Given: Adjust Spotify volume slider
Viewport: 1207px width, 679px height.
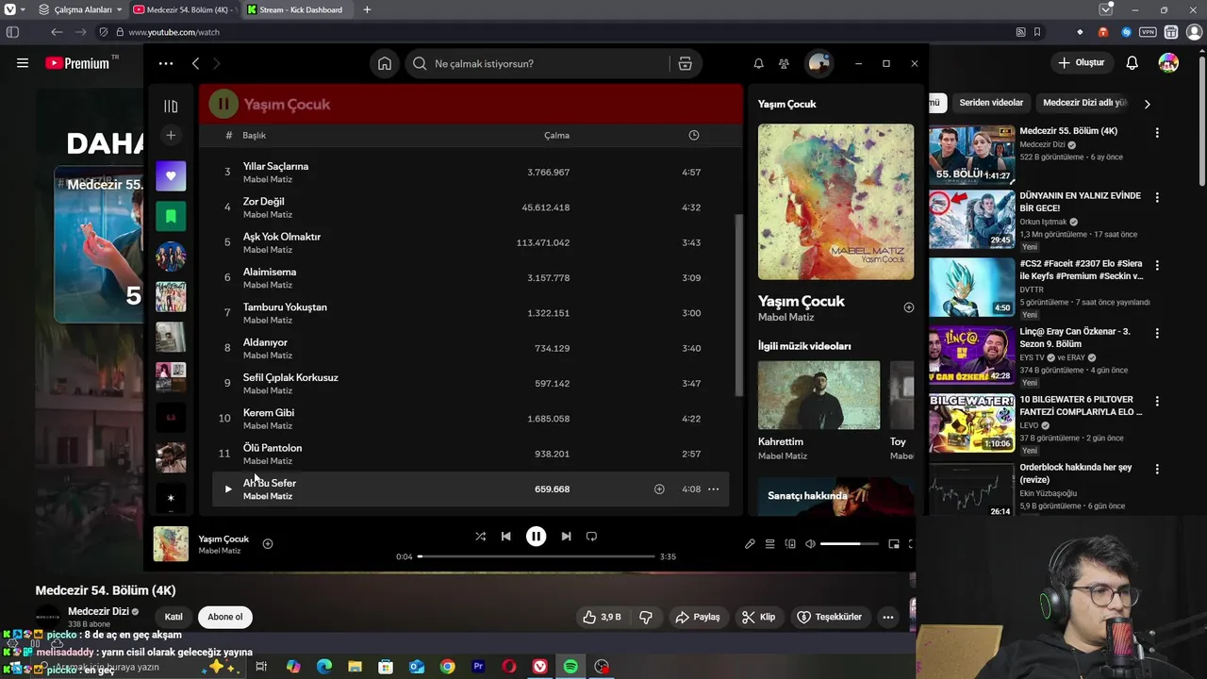Looking at the screenshot, I should click(848, 543).
